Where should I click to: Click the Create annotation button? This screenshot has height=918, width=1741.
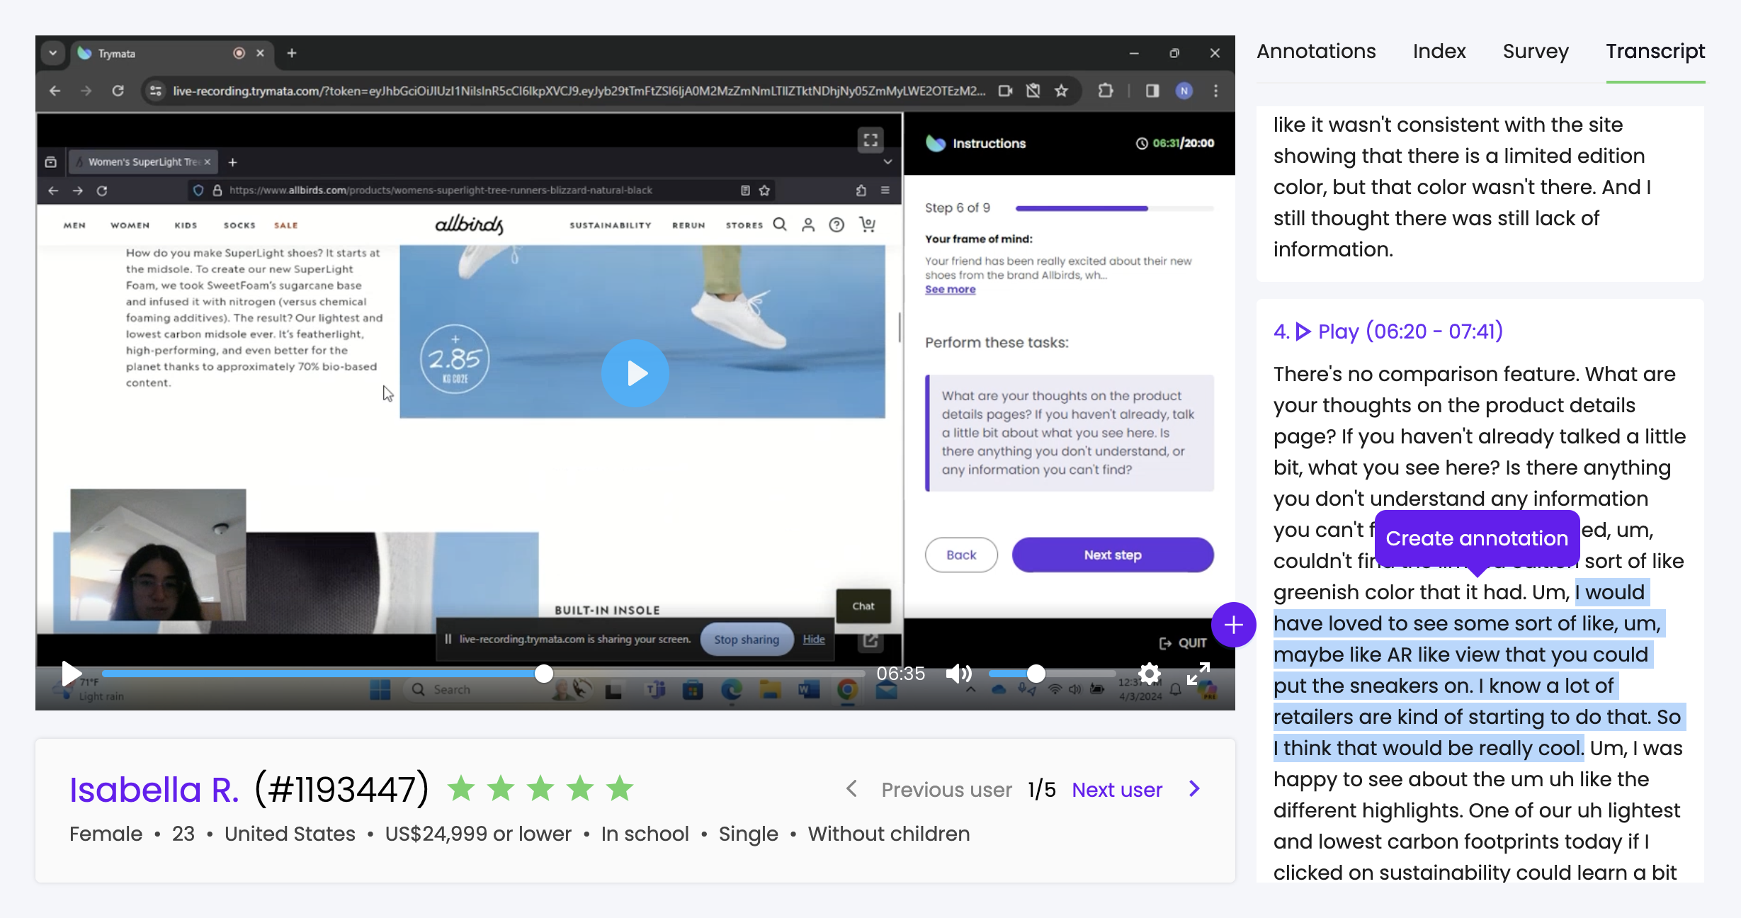1478,538
